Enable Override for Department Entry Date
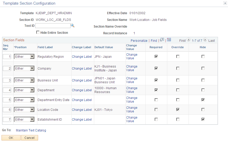 click(178, 100)
